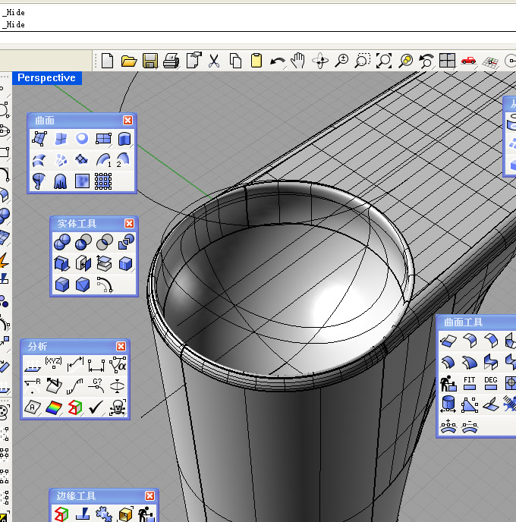Switch to four viewports layout icon
The image size is (516, 522).
[447, 61]
